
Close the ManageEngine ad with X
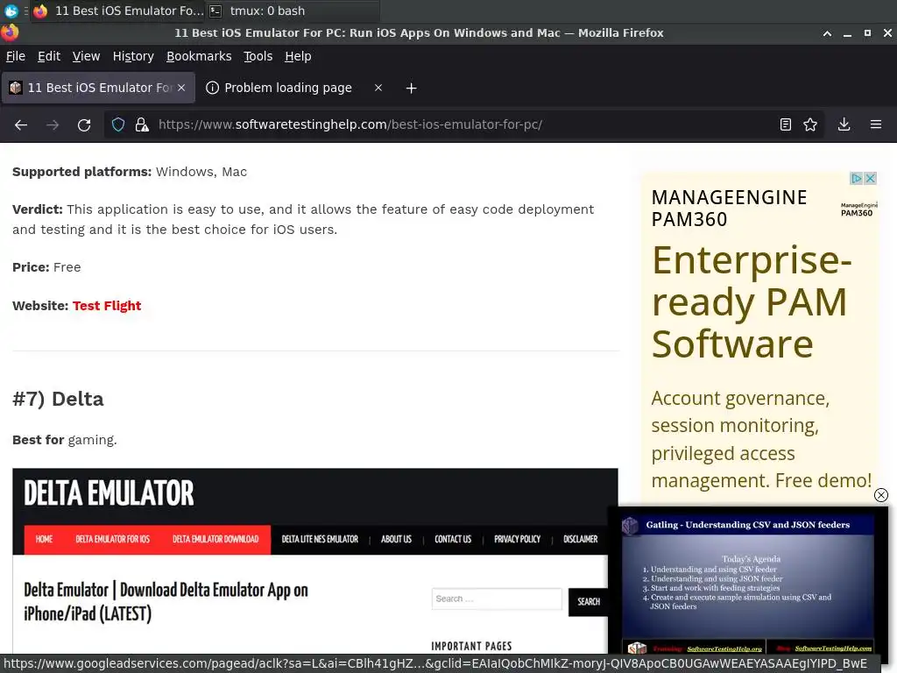click(x=870, y=179)
